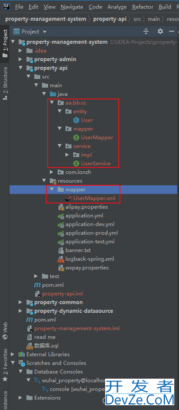Open the View menu

tap(49, 7)
